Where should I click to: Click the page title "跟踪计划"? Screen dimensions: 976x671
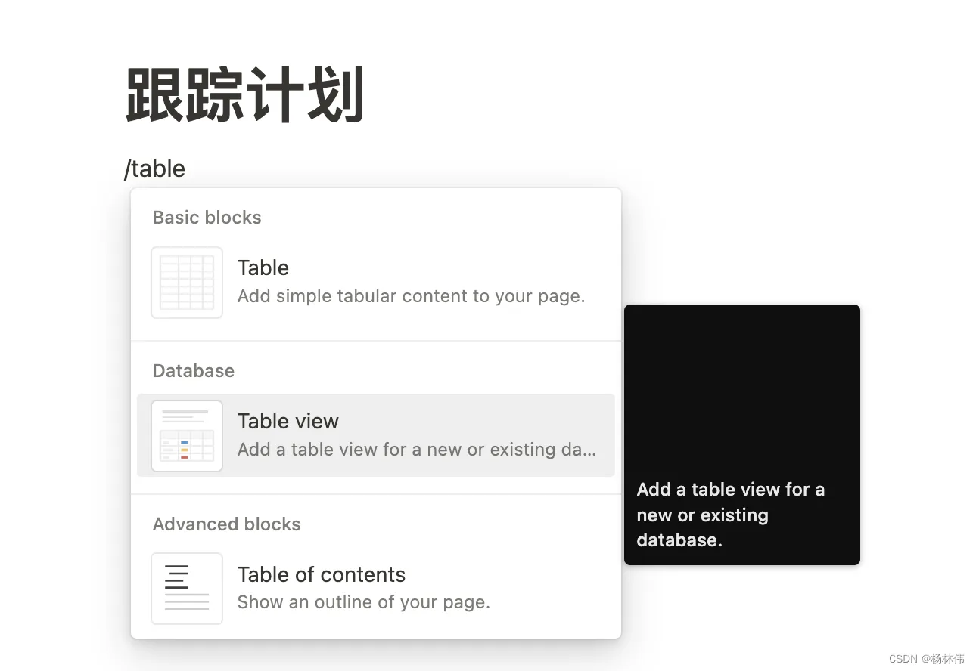(x=245, y=95)
